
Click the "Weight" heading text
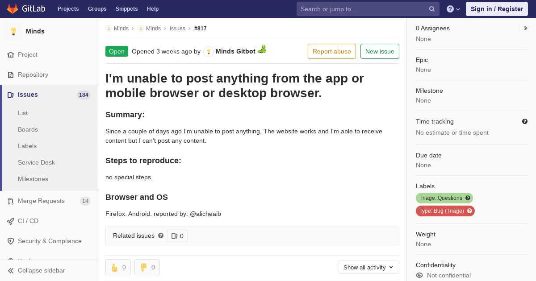tap(426, 234)
